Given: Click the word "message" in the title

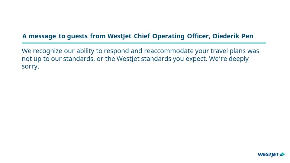Looking at the screenshot, I should click(42, 36).
